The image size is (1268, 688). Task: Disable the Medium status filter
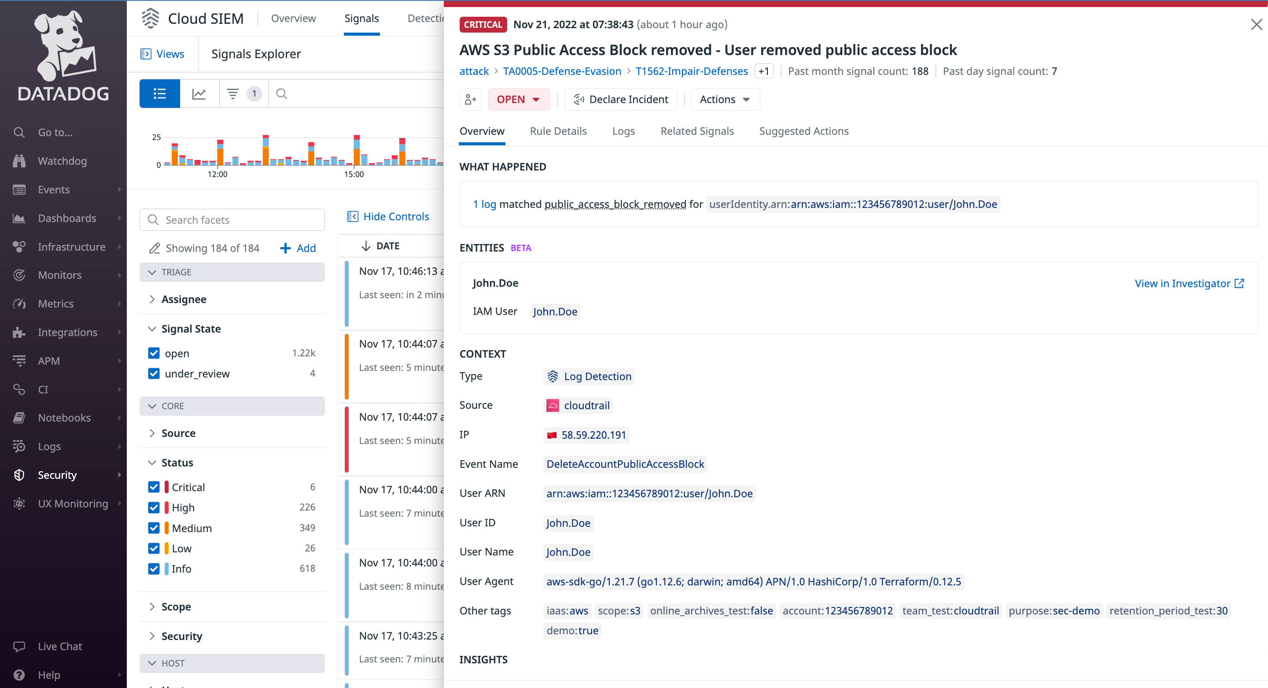pyautogui.click(x=154, y=528)
